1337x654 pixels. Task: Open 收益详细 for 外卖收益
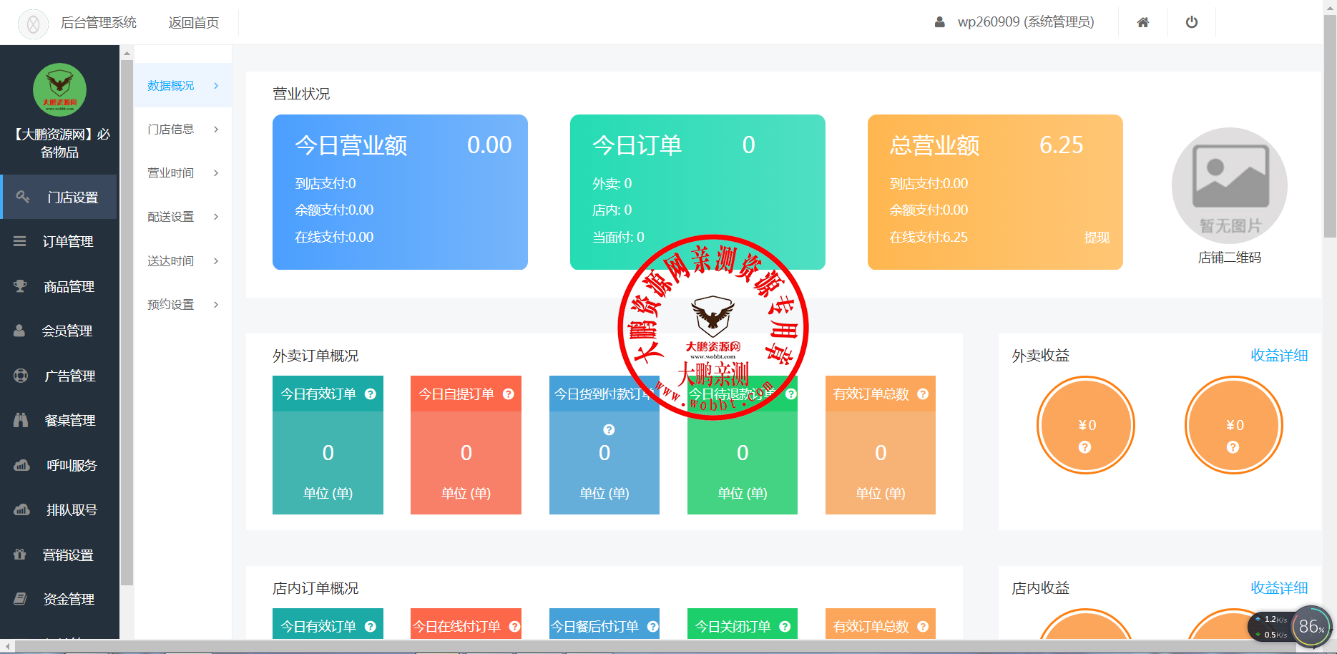(1279, 356)
